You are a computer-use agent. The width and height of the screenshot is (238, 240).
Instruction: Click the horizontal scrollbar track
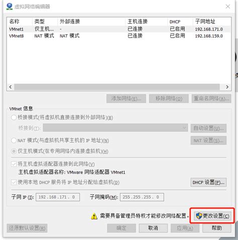tap(117, 87)
